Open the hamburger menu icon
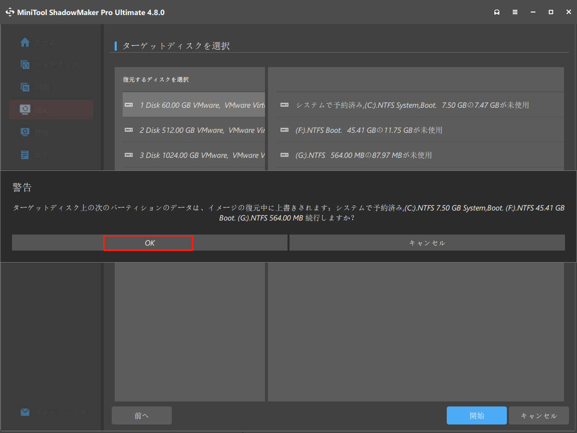 [515, 12]
